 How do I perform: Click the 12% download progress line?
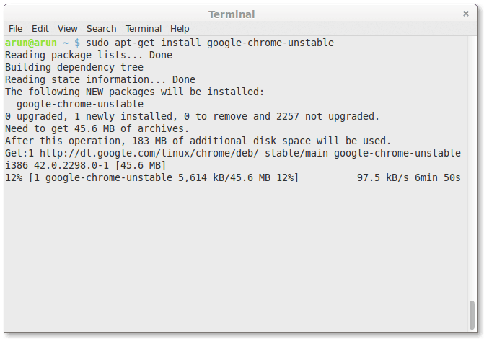click(151, 177)
